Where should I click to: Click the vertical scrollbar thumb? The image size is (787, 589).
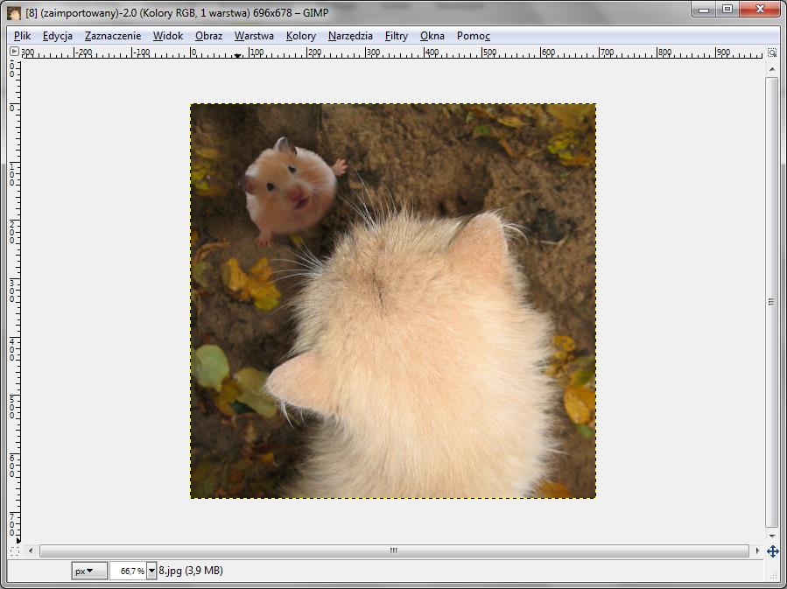(x=772, y=302)
